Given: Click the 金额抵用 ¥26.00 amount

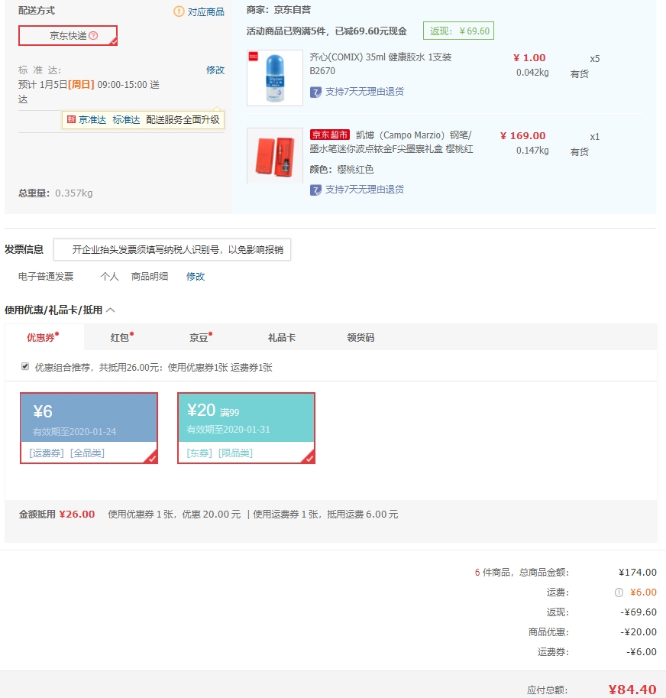Looking at the screenshot, I should [77, 515].
